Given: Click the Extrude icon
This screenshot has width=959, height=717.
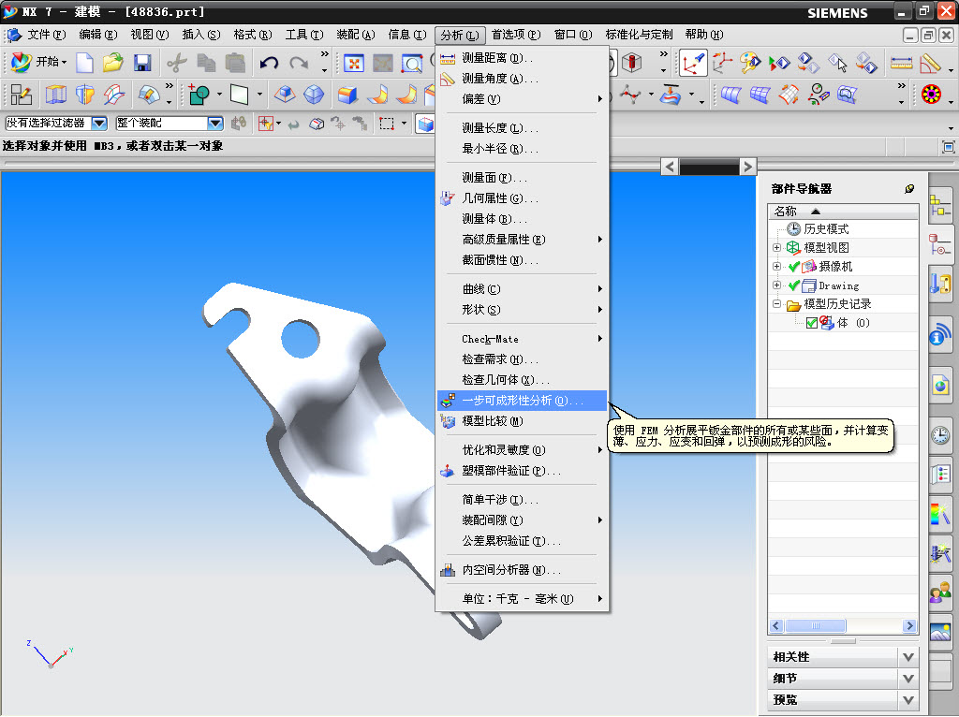Looking at the screenshot, I should point(55,95).
